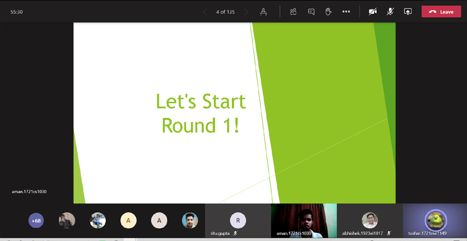Select tushar.1721me1149 participant tile
This screenshot has height=241, width=467.
click(x=435, y=220)
